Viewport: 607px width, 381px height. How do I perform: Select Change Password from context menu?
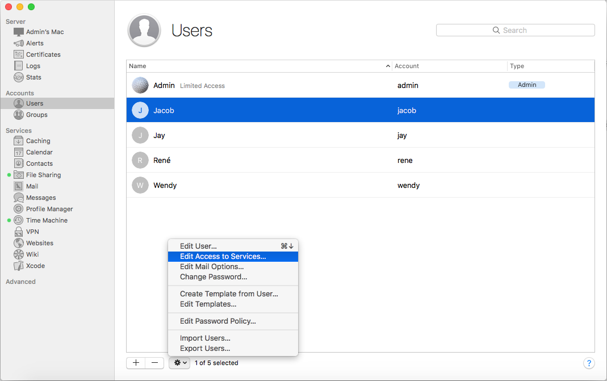click(x=214, y=277)
